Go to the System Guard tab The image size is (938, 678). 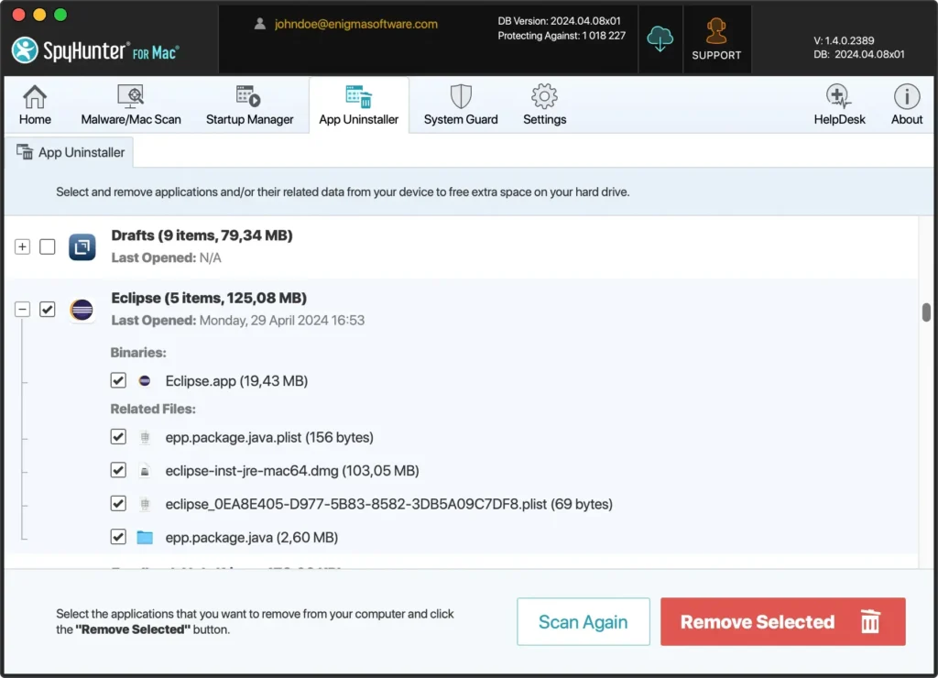point(461,105)
